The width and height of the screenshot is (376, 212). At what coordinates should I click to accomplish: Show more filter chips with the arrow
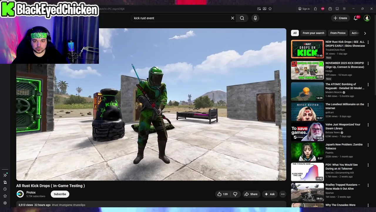[365, 33]
